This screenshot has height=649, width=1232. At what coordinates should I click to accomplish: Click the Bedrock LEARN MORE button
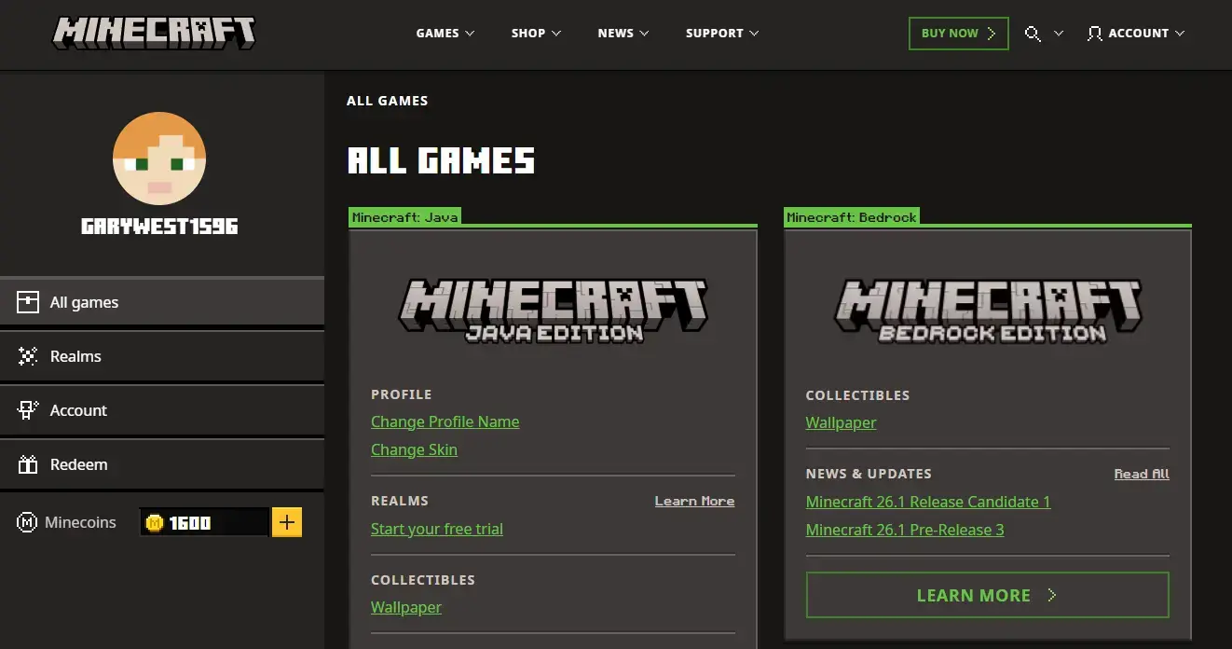987,595
